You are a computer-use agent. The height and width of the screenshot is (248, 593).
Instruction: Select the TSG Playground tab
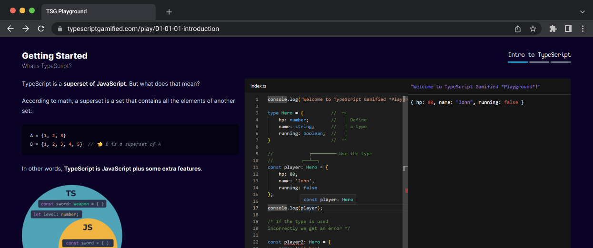tap(99, 11)
